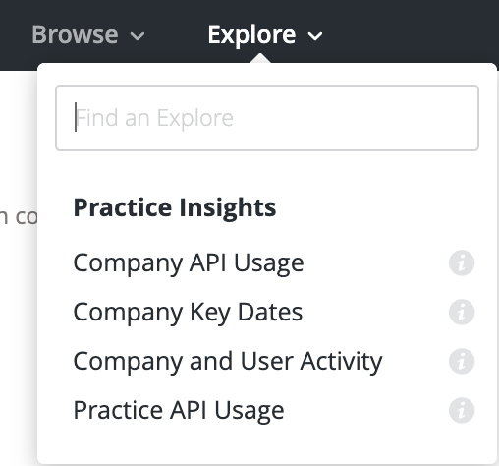View info icon for Practice API Usage
Image resolution: width=499 pixels, height=466 pixels.
(x=462, y=410)
